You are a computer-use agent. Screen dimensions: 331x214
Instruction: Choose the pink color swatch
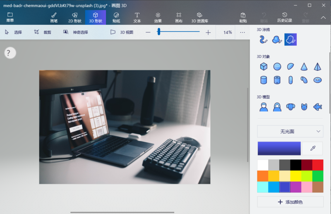[307, 187]
